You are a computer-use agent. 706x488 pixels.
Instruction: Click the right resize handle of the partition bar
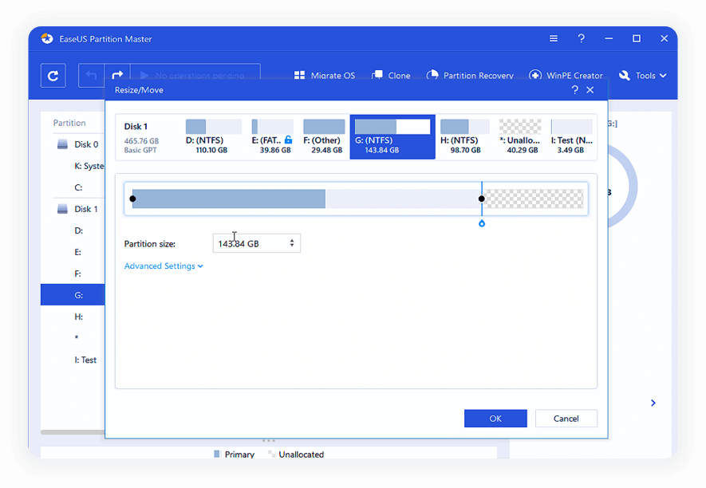pyautogui.click(x=481, y=199)
